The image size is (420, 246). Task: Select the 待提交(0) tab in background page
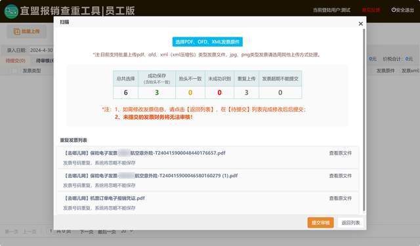click(x=16, y=61)
